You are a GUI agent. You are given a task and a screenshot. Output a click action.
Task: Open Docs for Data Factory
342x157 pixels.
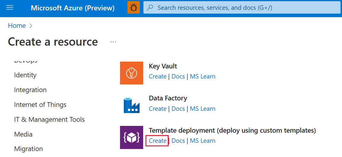pyautogui.click(x=178, y=109)
